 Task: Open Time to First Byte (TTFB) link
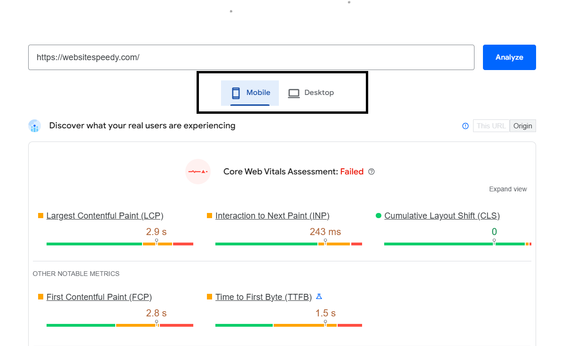263,297
